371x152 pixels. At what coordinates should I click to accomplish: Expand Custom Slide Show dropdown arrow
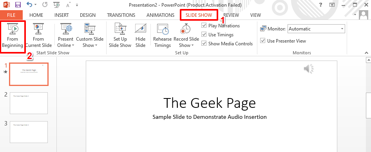pyautogui.click(x=96, y=46)
